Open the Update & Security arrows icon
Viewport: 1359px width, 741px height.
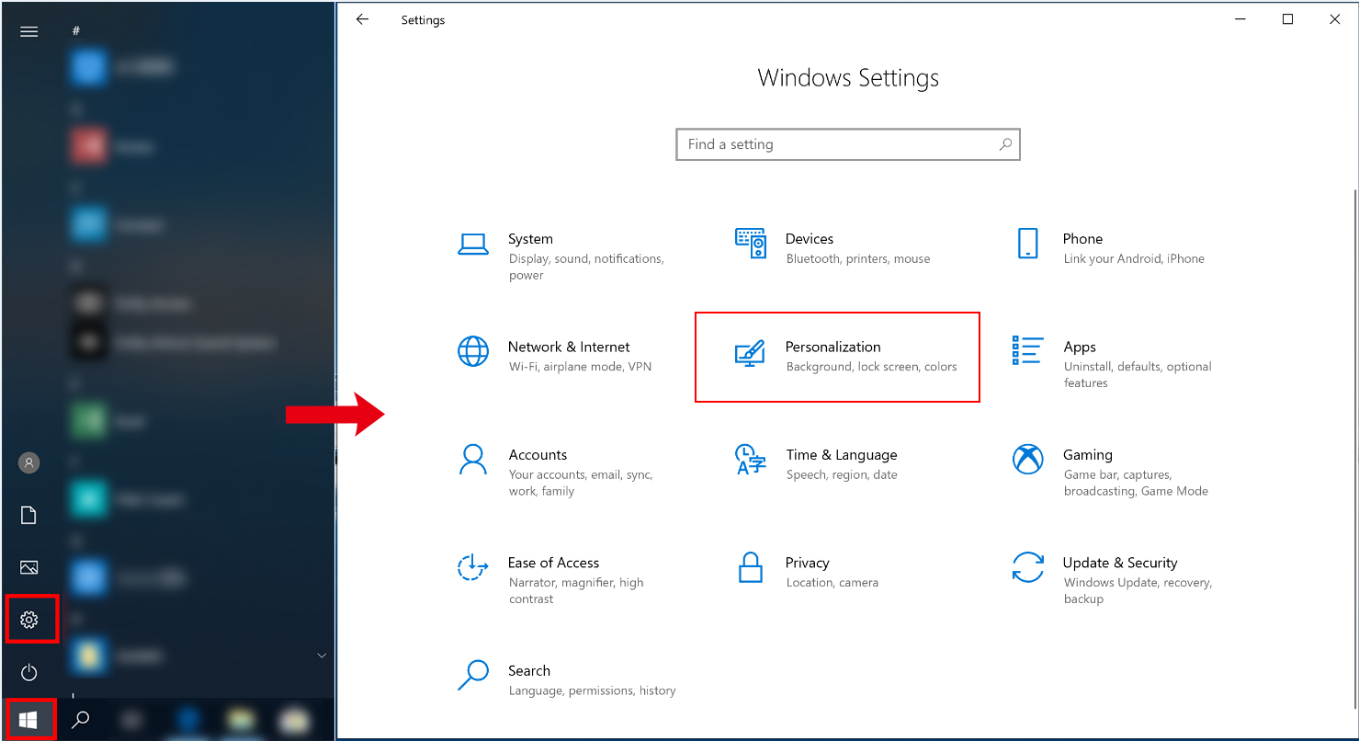(1028, 567)
